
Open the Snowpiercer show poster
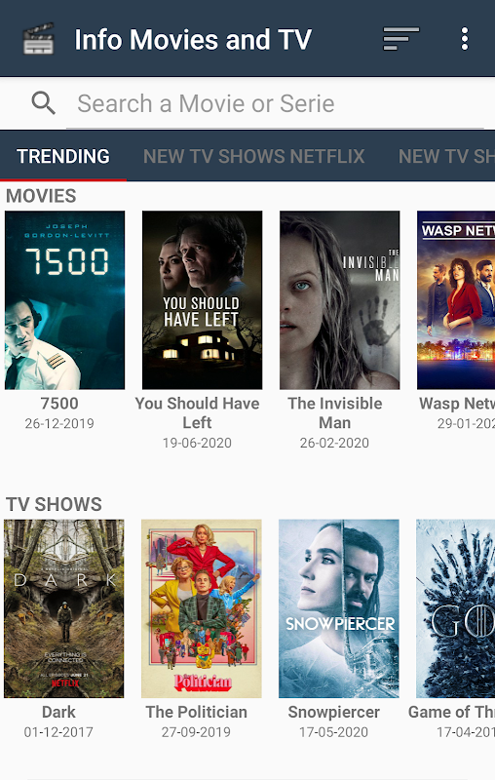pos(339,608)
